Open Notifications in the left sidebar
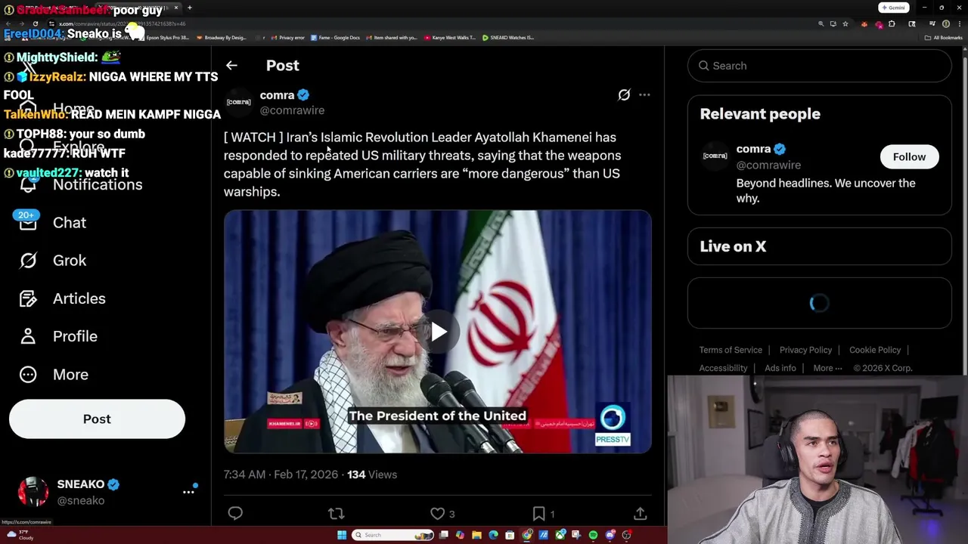Image resolution: width=968 pixels, height=544 pixels. pyautogui.click(x=98, y=184)
